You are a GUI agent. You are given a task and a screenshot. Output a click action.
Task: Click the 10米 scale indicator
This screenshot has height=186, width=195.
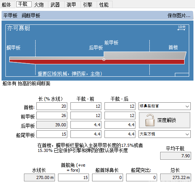181,28
